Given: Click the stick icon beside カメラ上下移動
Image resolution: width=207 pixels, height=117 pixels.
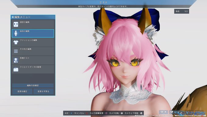Looking at the screenshot, I should click(141, 113).
